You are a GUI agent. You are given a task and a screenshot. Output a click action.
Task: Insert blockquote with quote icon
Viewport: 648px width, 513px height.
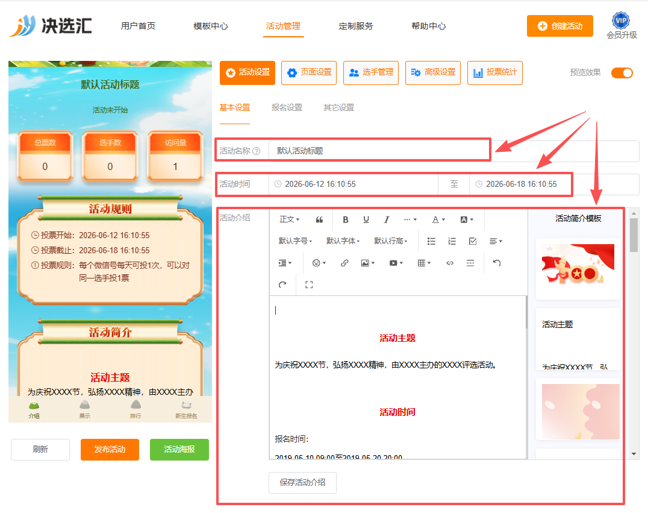click(319, 219)
